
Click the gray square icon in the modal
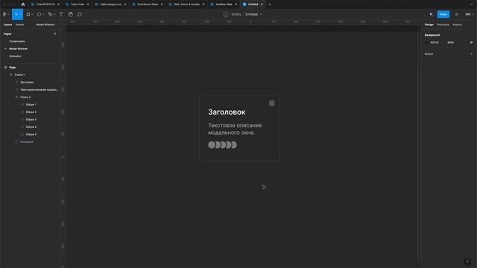pos(271,103)
